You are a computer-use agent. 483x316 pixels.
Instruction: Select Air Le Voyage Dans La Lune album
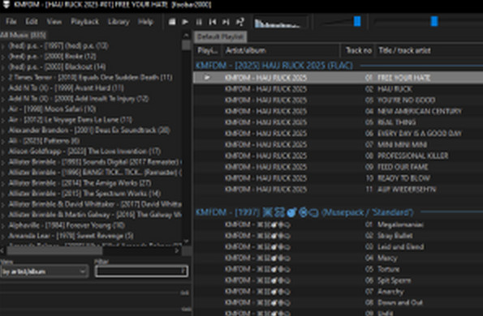(x=70, y=120)
